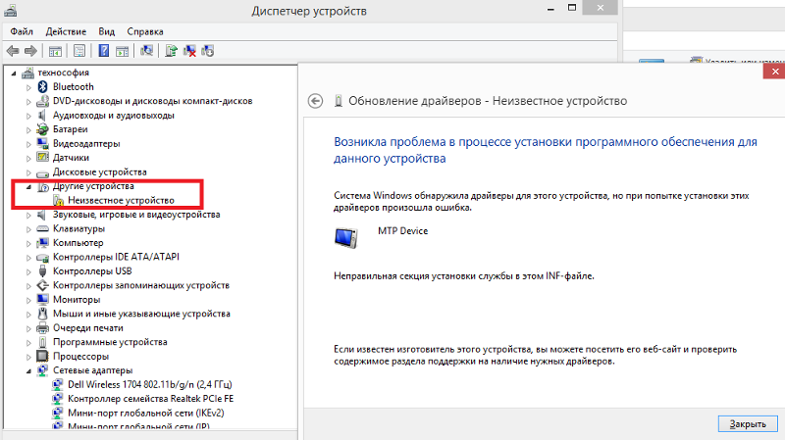785x440 pixels.
Task: Select Звуковые, игровые и видеоустройства category
Action: coord(136,215)
